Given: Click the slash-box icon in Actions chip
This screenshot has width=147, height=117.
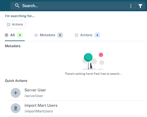Looking at the screenshot, I should (9, 24).
